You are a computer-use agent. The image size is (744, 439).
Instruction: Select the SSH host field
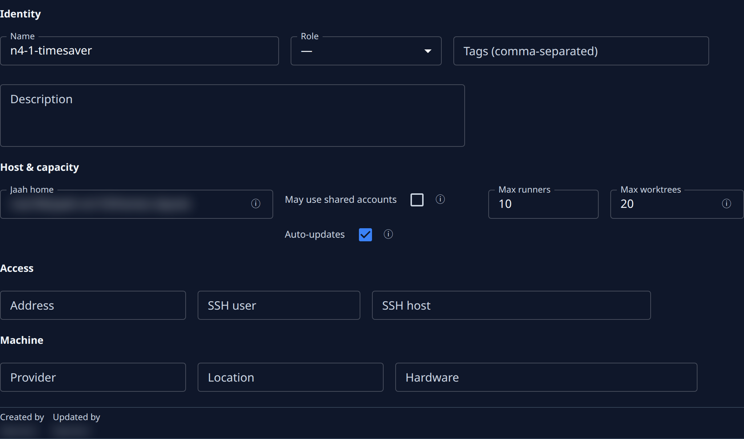click(x=511, y=305)
